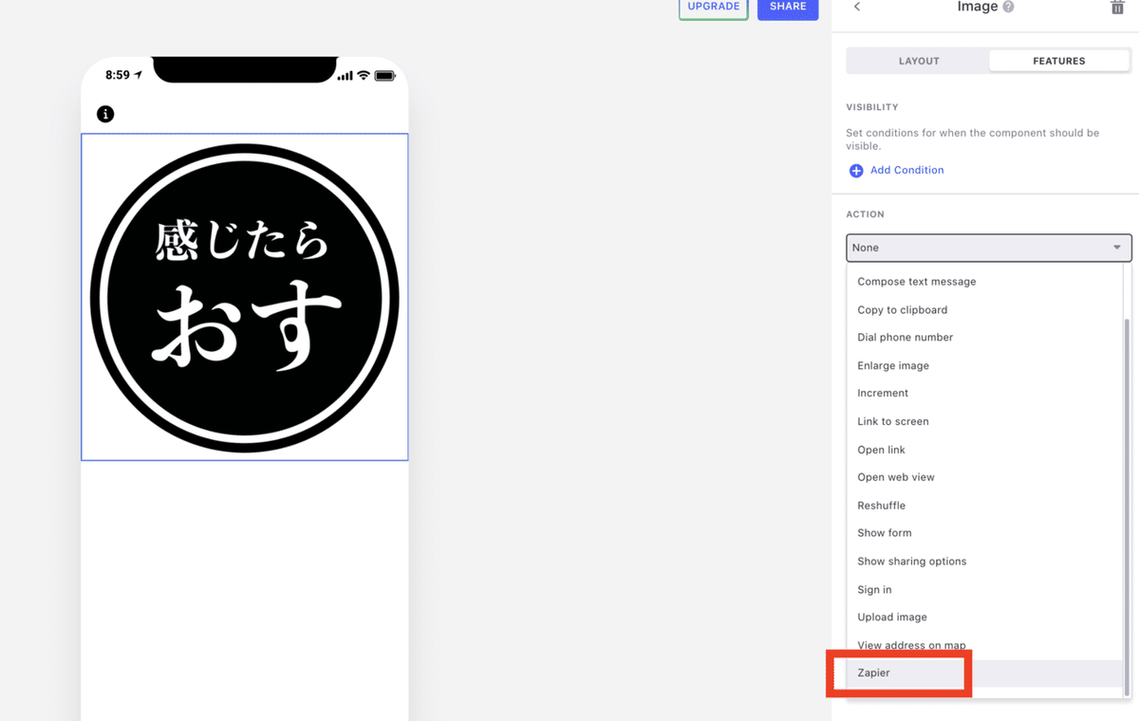This screenshot has height=721, width=1139.
Task: Choose Show form action
Action: click(x=984, y=533)
